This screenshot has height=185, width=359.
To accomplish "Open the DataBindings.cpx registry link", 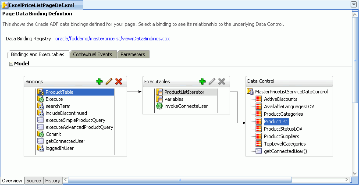I will (113, 39).
